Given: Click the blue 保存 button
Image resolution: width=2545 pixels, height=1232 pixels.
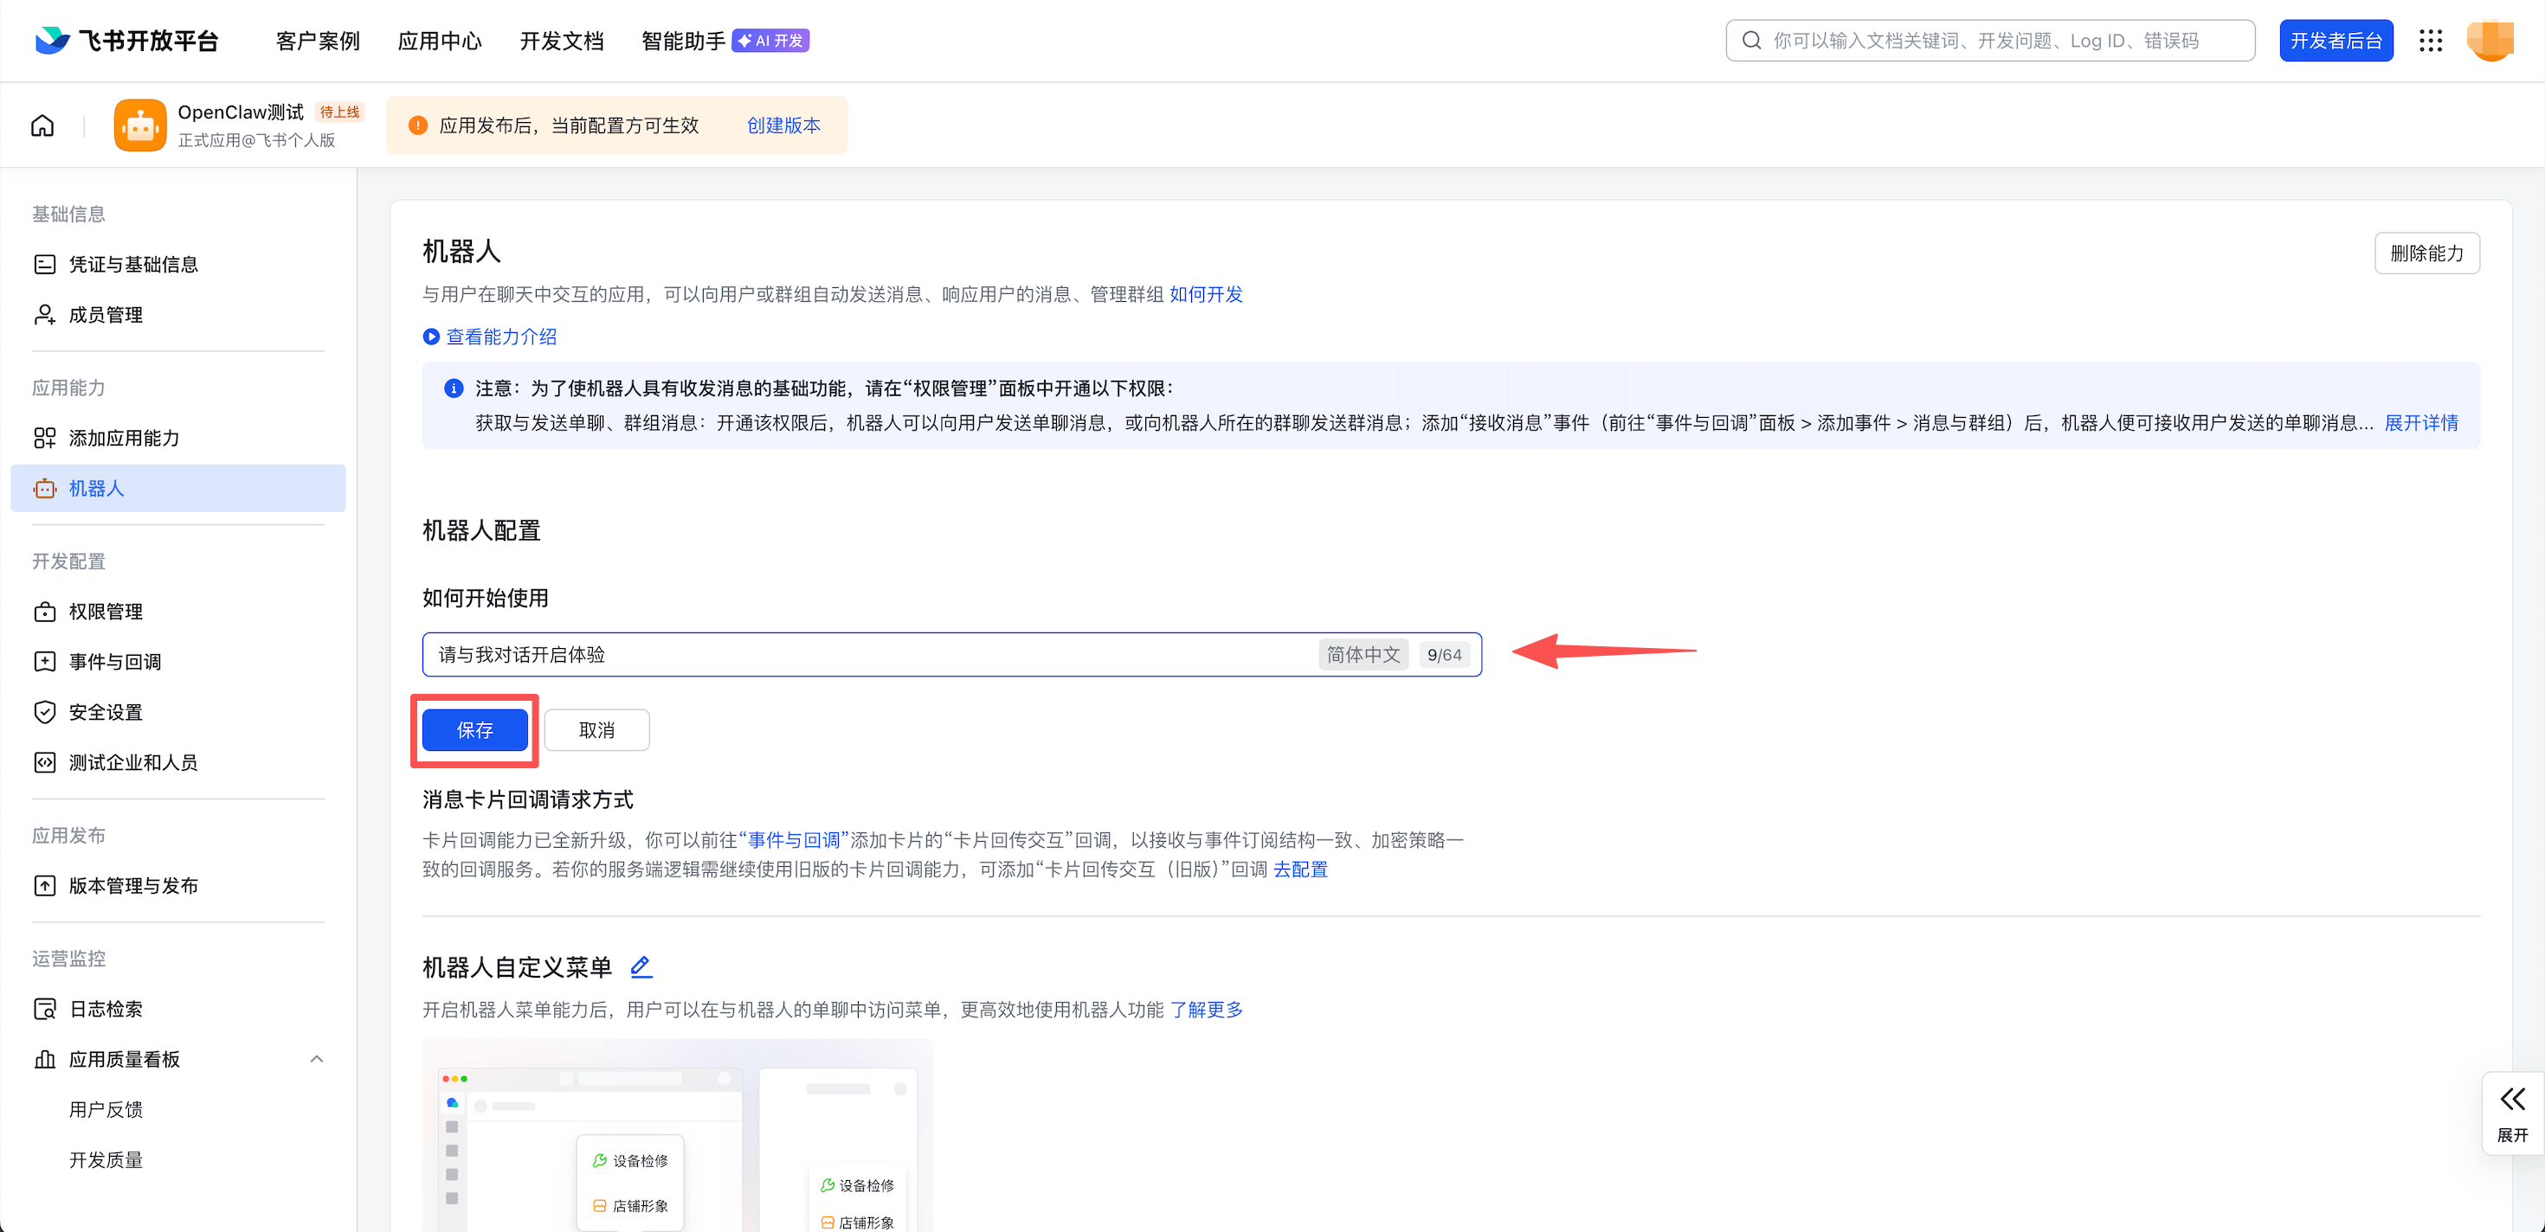Looking at the screenshot, I should click(x=474, y=729).
